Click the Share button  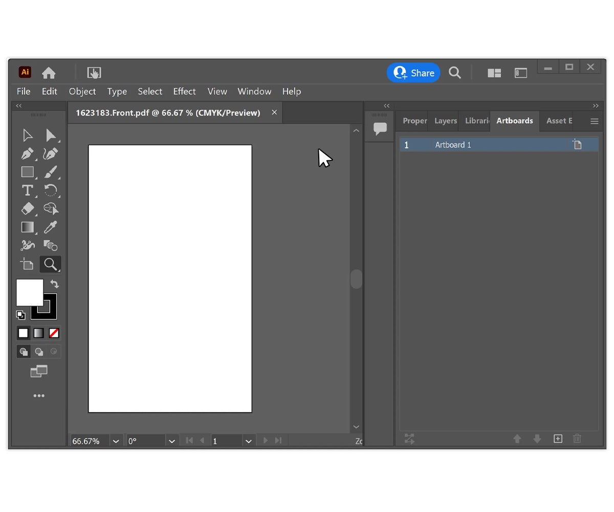click(413, 73)
